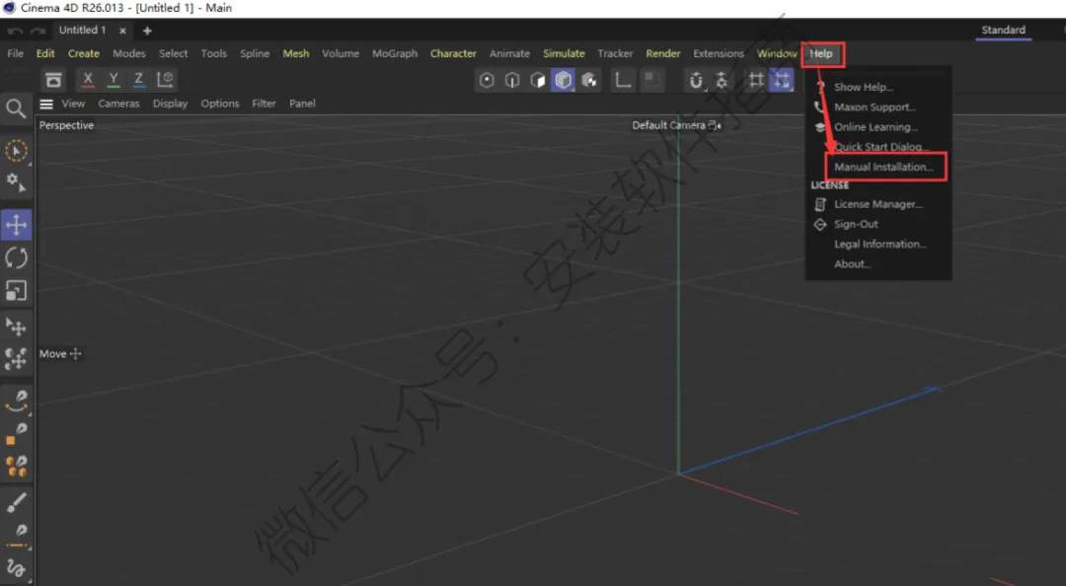Open the viewport Cameras menu
This screenshot has width=1066, height=586.
click(x=119, y=104)
